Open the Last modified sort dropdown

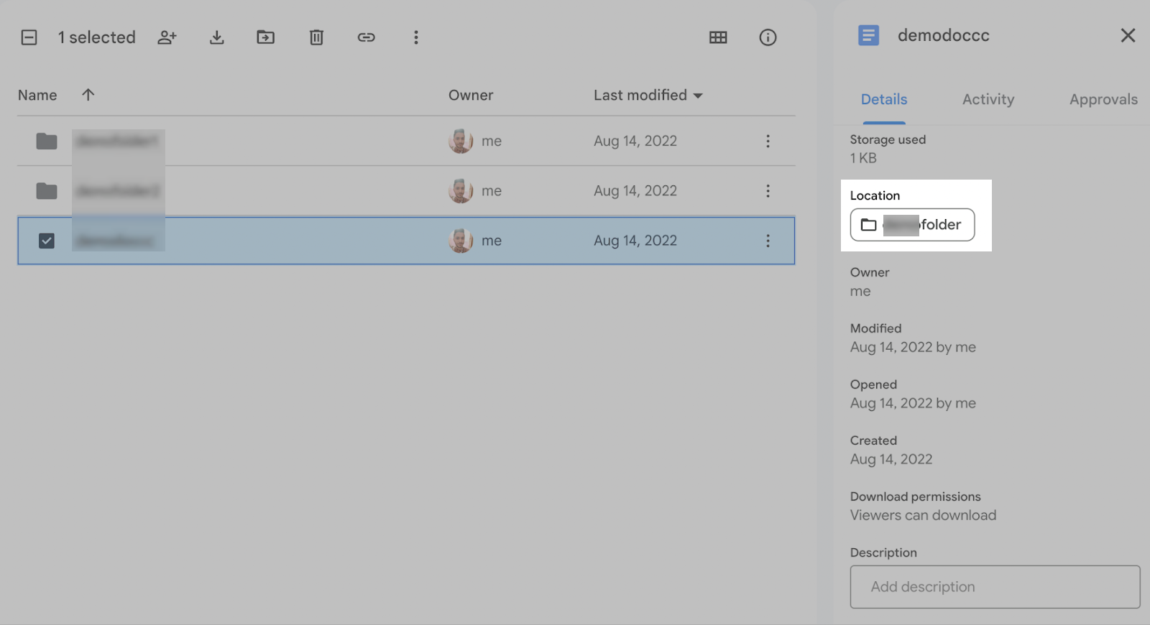pyautogui.click(x=648, y=96)
